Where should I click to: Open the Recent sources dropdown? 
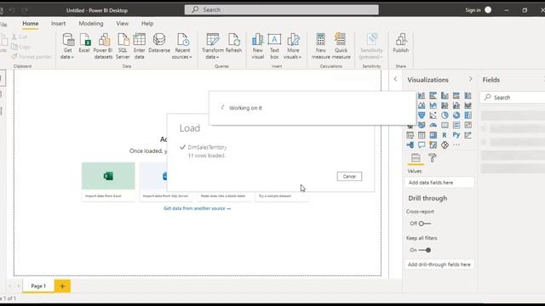tap(181, 46)
